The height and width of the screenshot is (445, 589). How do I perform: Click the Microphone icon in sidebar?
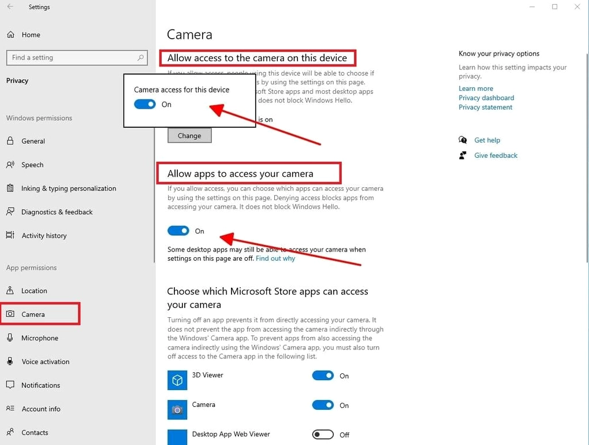click(x=10, y=338)
